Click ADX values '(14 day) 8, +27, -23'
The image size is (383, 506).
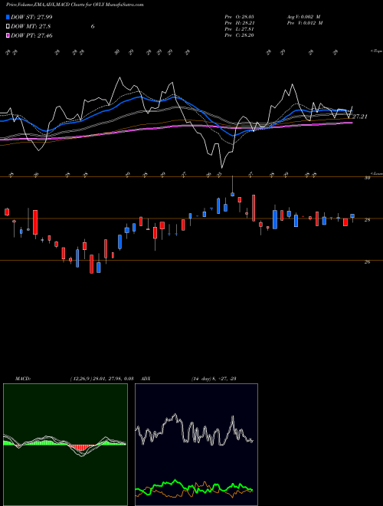point(214,379)
